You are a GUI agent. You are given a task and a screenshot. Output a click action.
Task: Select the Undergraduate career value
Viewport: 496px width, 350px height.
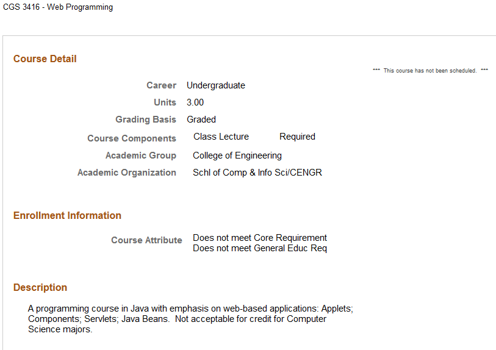[216, 85]
